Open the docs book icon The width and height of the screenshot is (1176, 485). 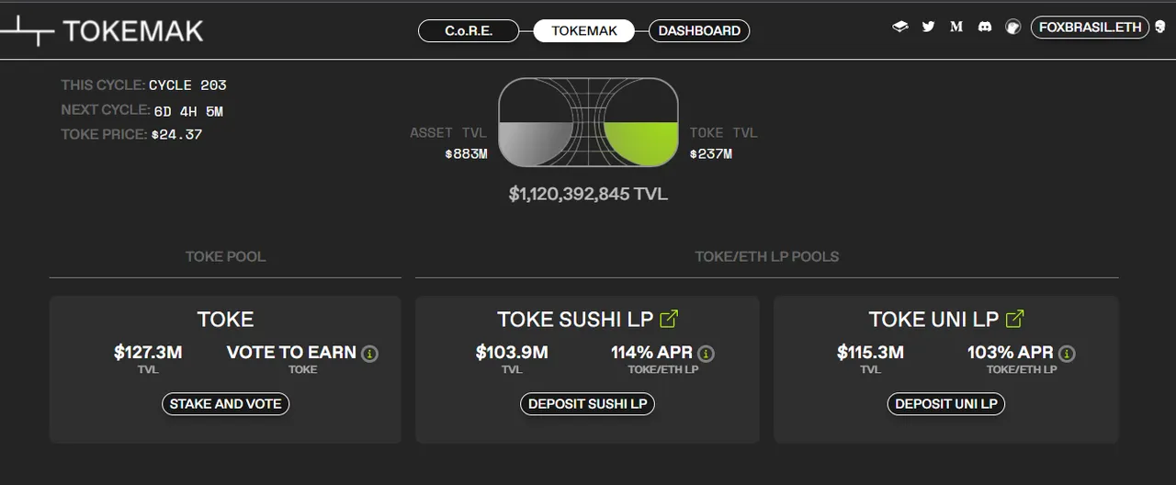900,27
